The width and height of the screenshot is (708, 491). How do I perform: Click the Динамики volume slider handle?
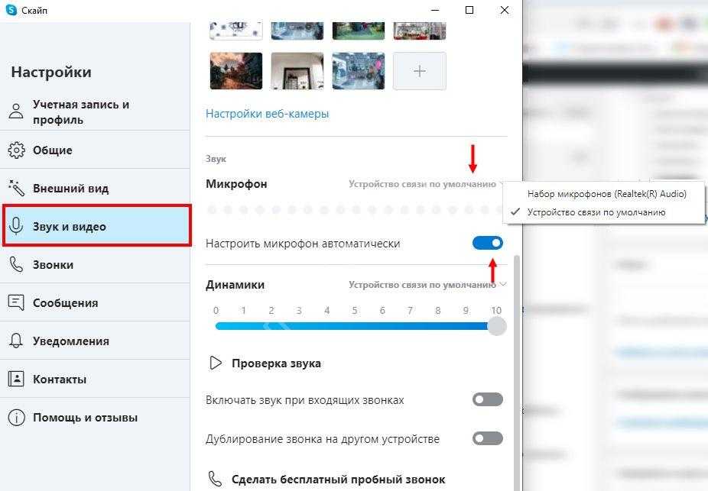pyautogui.click(x=497, y=326)
